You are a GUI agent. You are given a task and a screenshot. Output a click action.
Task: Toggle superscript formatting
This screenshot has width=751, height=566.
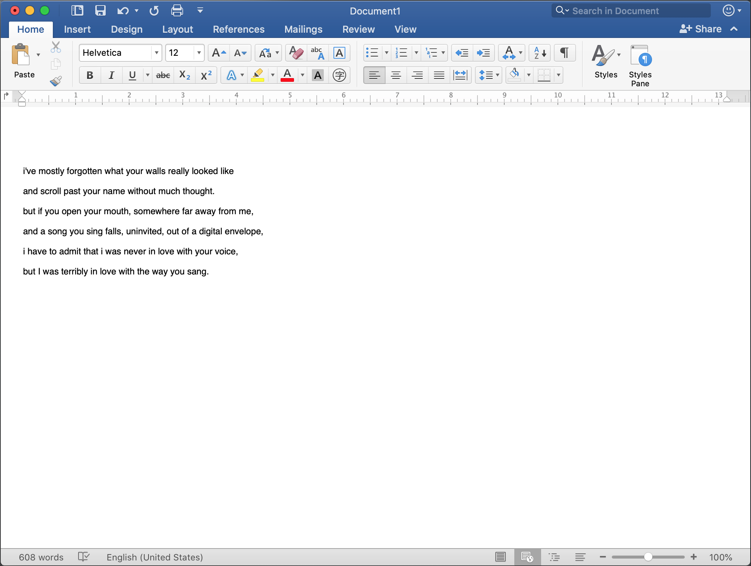(205, 75)
